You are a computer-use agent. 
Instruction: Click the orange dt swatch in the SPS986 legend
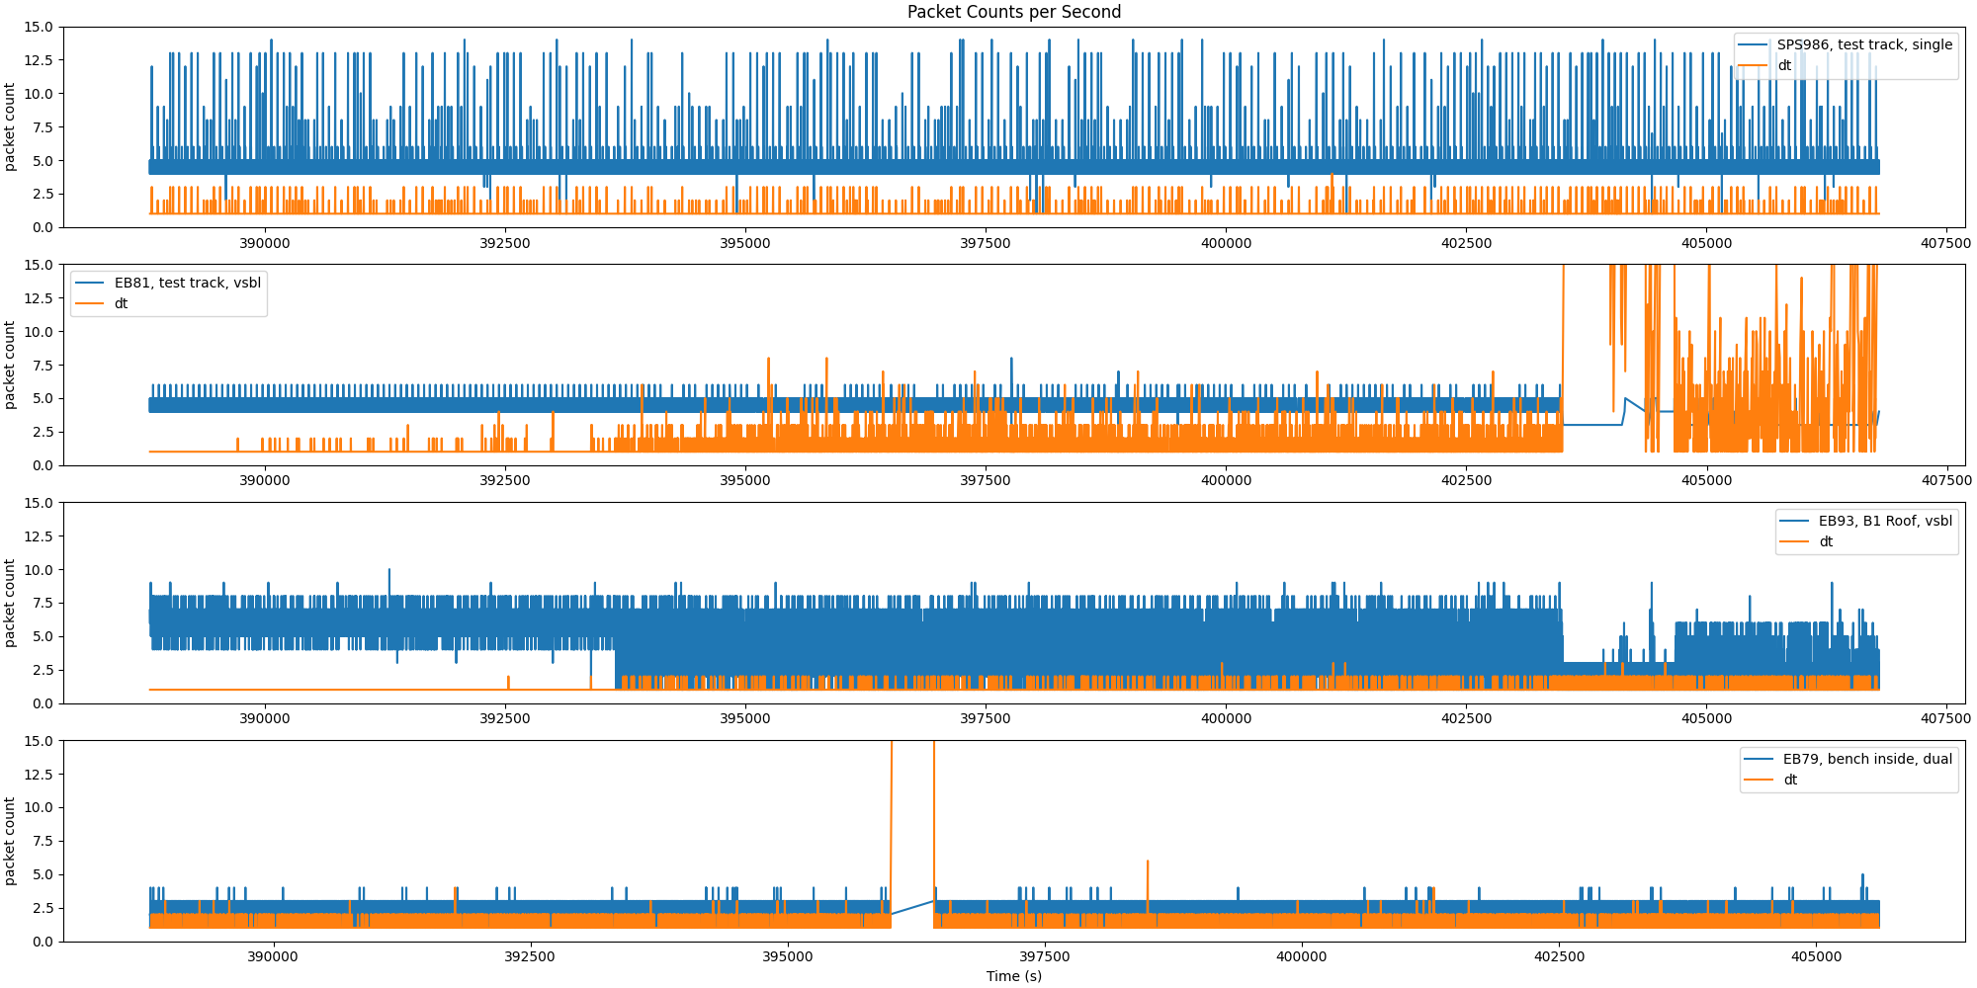[1754, 66]
